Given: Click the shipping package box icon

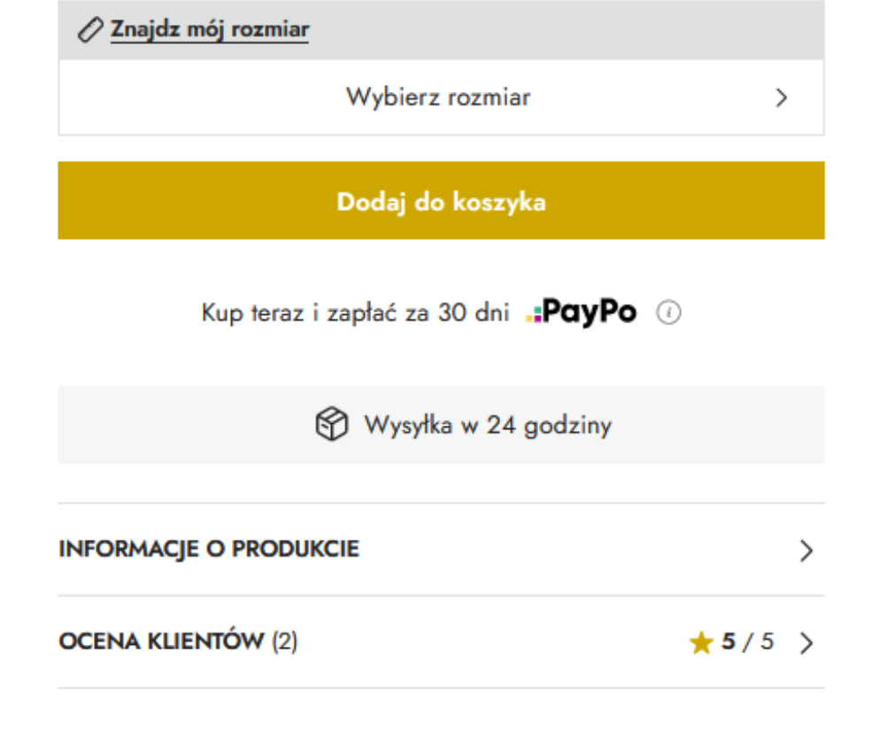Looking at the screenshot, I should pos(331,424).
